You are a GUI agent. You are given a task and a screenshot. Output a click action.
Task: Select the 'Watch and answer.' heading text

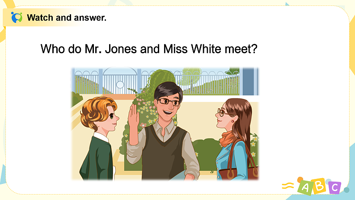click(x=67, y=17)
